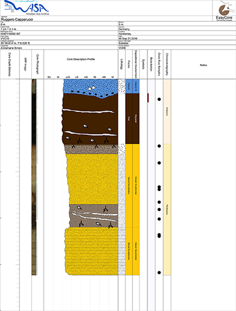Select the topmost grain size sample dot

click(159, 99)
